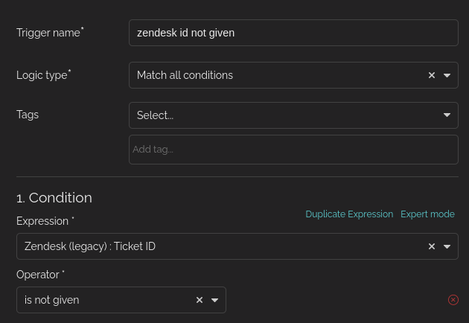Expand the Operator dropdown arrow
Screen dimensions: 469x323
(x=214, y=300)
